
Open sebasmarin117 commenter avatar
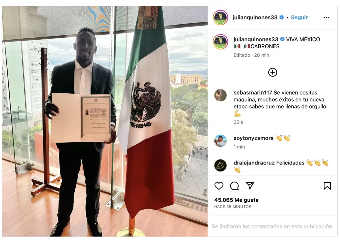point(220,95)
